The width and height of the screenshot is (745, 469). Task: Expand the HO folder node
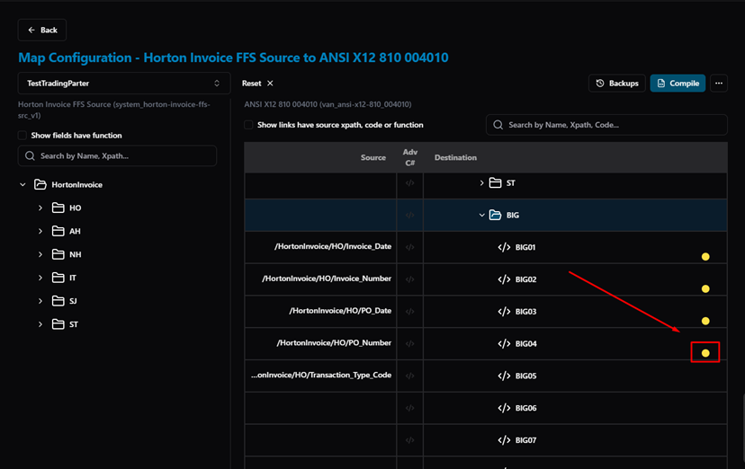pos(40,208)
